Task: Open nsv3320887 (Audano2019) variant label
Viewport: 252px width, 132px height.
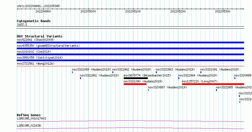Action: (167, 87)
